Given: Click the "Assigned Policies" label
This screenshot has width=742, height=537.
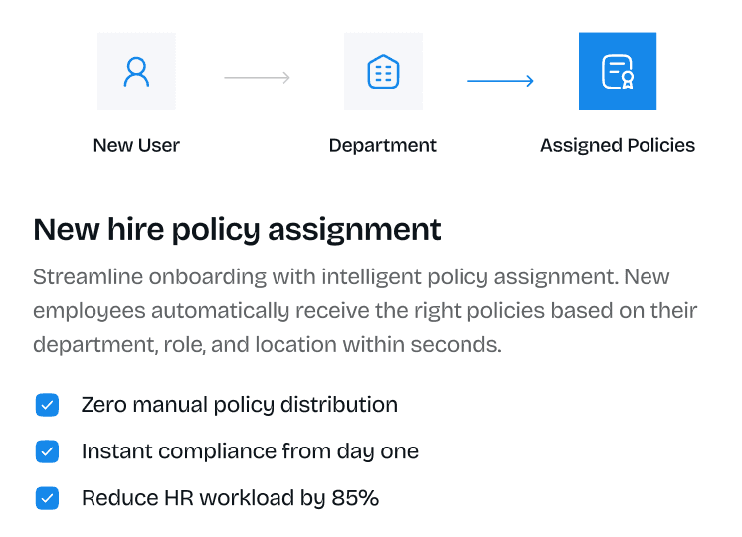Looking at the screenshot, I should tap(618, 146).
